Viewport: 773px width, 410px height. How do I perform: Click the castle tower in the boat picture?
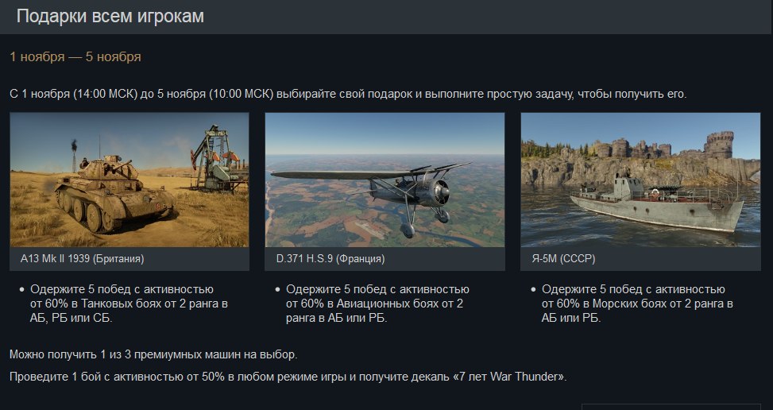719,145
